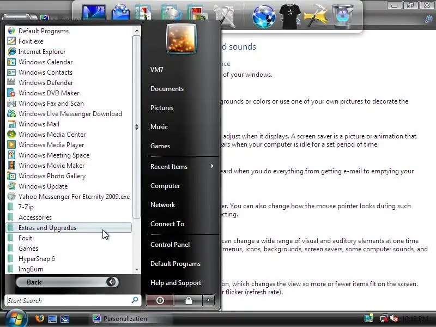Open Network from Start menu

pos(162,205)
